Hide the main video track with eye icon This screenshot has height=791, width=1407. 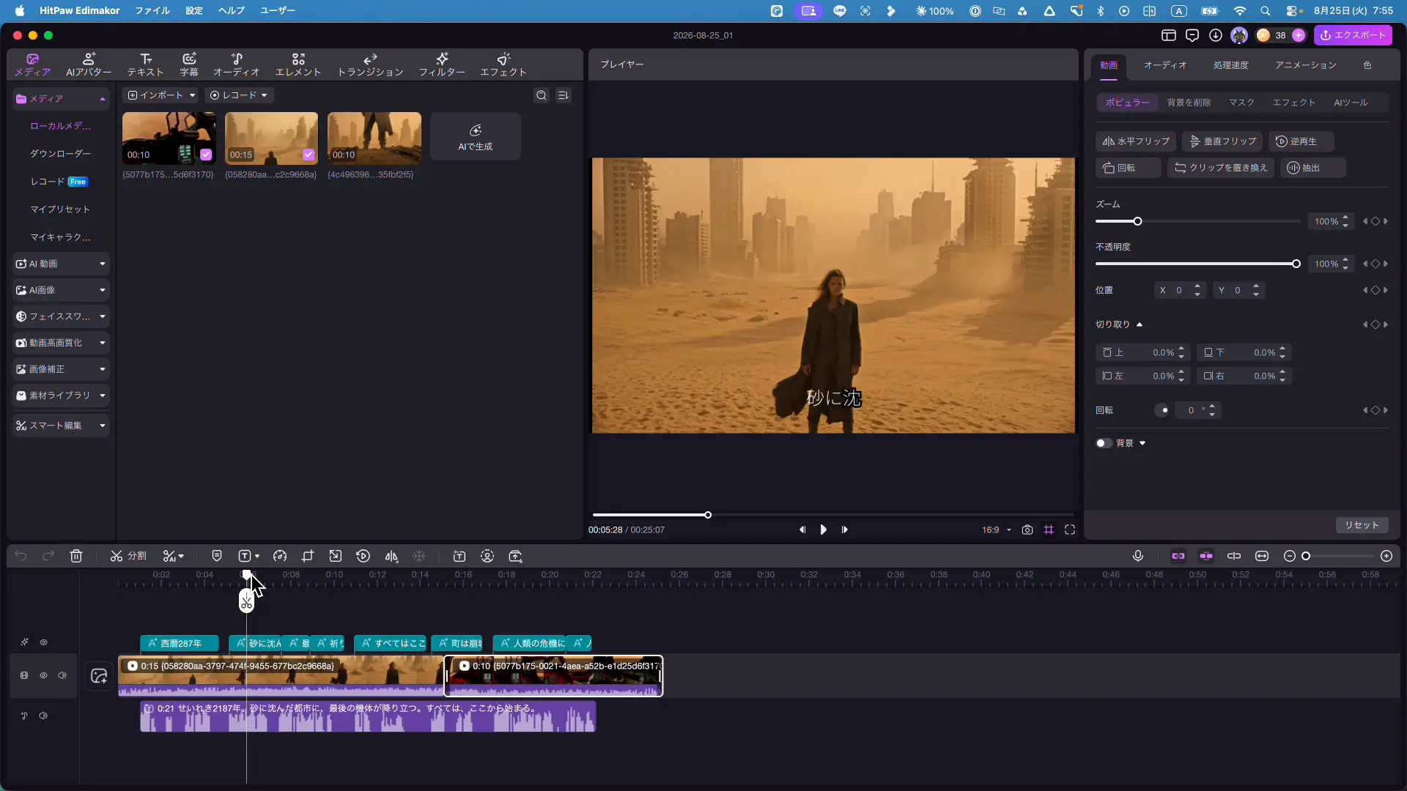[43, 675]
